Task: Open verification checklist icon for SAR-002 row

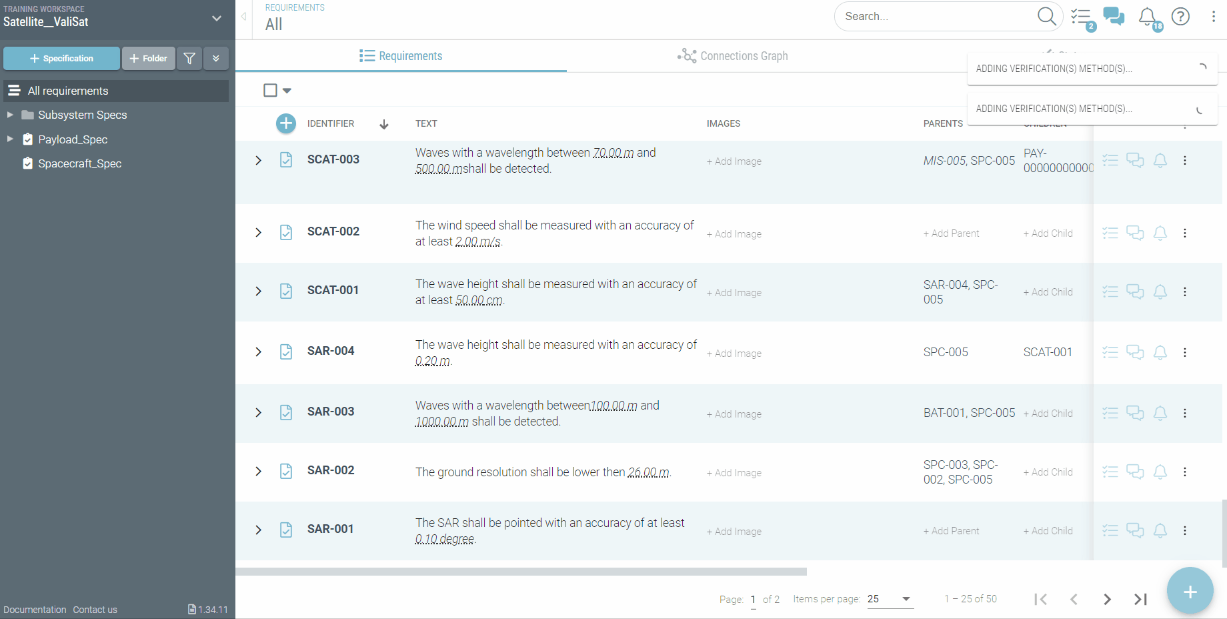Action: coord(1110,472)
